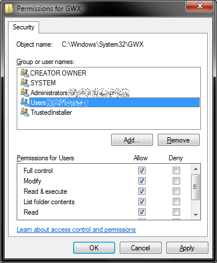Screen dimensions: 217x263
Task: Click the Users group icon
Action: coord(25,102)
